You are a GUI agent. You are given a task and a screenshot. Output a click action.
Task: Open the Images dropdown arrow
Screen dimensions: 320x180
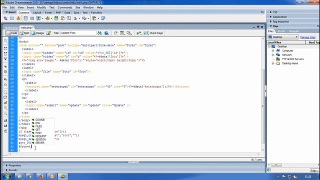(x=42, y=18)
